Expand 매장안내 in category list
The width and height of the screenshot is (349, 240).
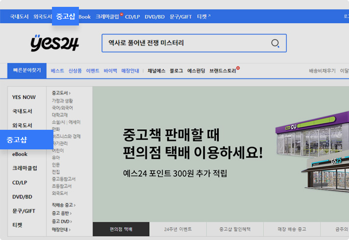(61, 230)
